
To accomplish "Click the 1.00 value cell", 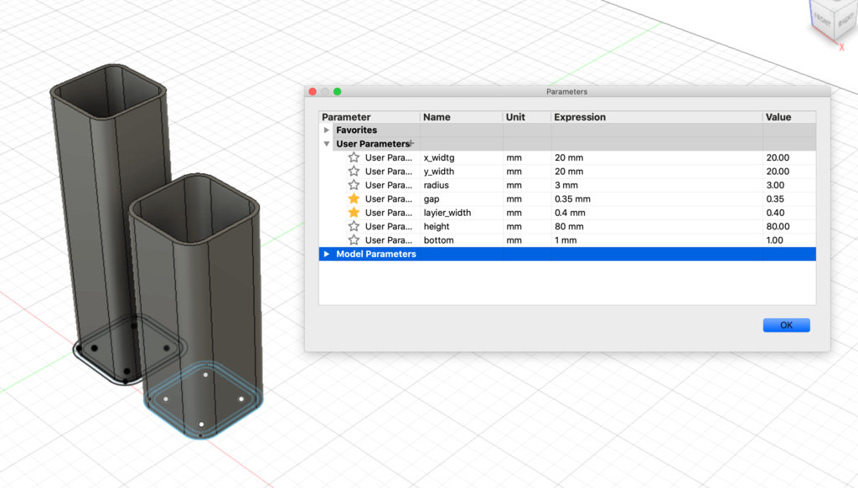I will coord(789,240).
